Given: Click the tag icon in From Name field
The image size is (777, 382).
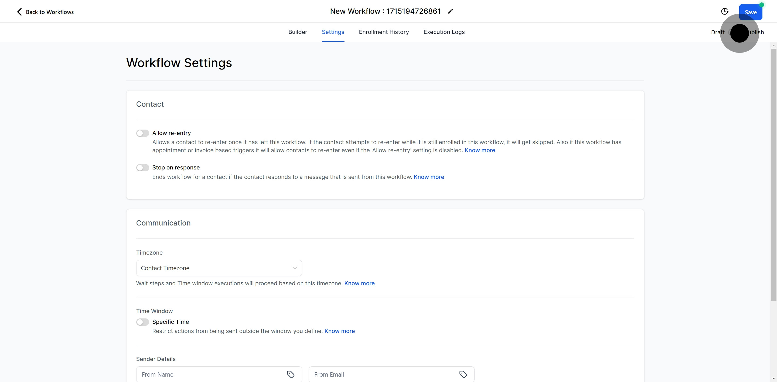Looking at the screenshot, I should click(291, 374).
